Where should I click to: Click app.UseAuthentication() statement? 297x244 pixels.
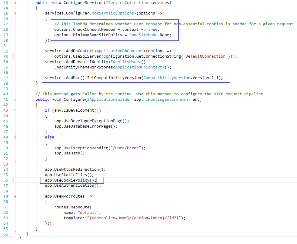[x=73, y=185]
